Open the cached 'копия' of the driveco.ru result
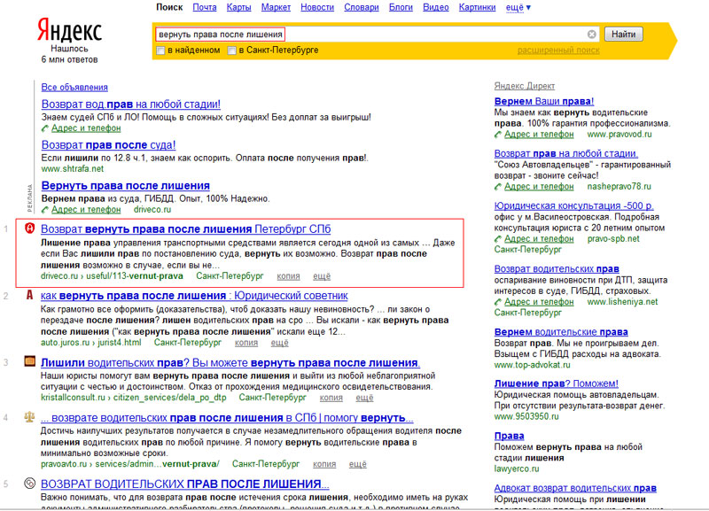The width and height of the screenshot is (709, 511). click(289, 276)
